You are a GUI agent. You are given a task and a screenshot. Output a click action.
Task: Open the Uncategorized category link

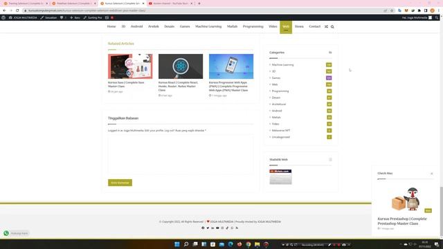click(x=280, y=137)
